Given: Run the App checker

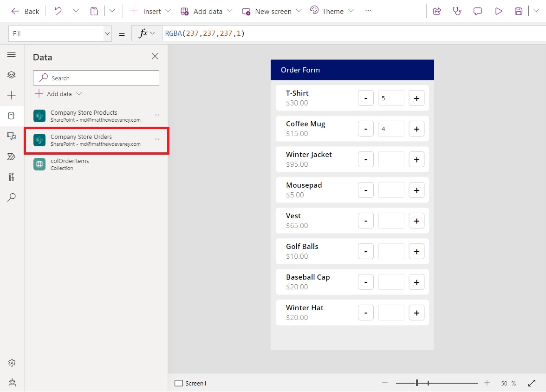Looking at the screenshot, I should (x=457, y=11).
